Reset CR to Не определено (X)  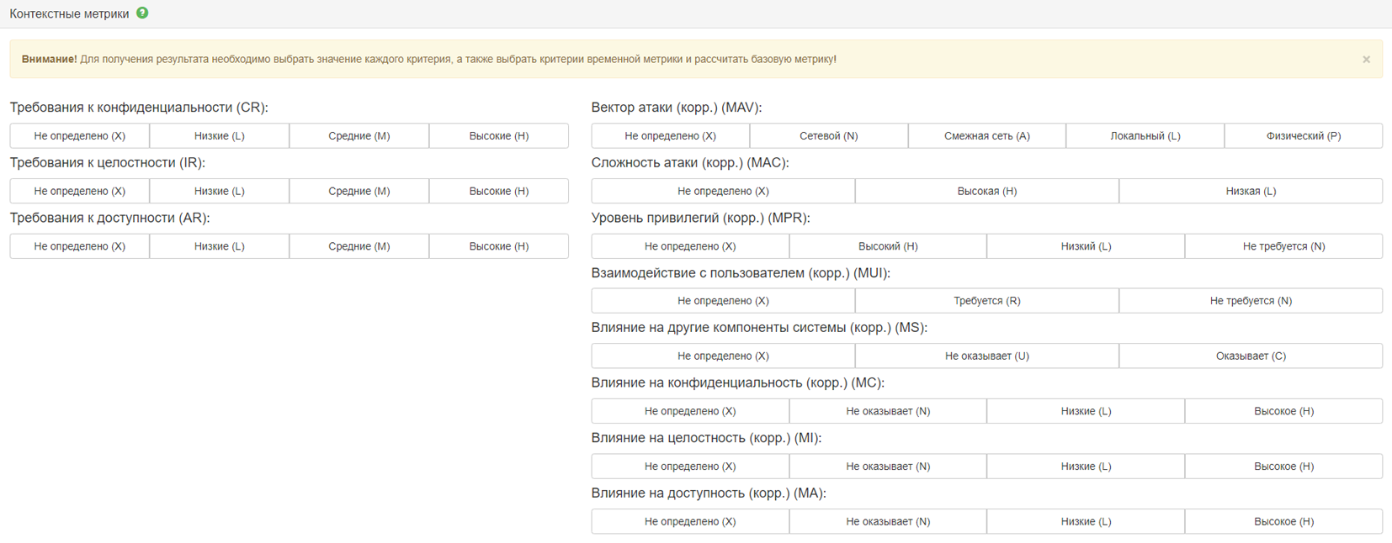point(79,136)
